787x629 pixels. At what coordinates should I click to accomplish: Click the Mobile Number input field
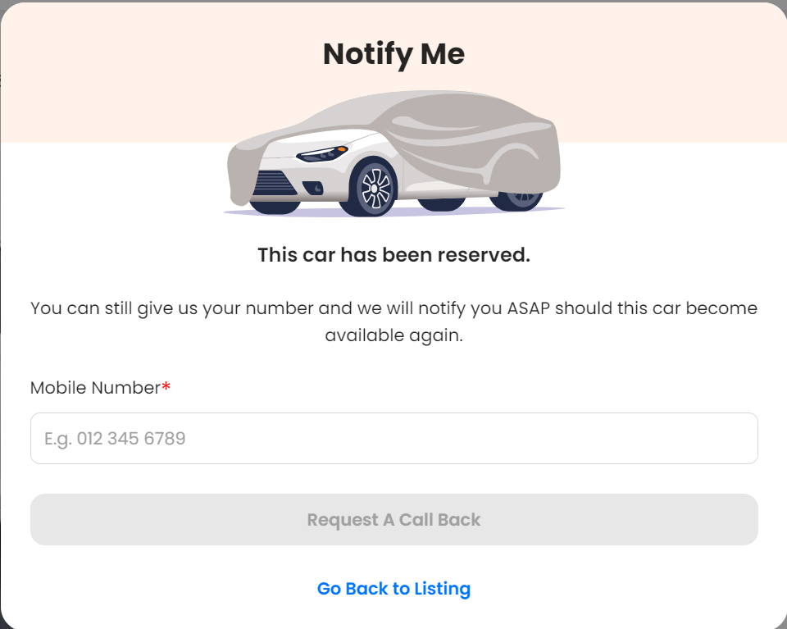click(393, 438)
